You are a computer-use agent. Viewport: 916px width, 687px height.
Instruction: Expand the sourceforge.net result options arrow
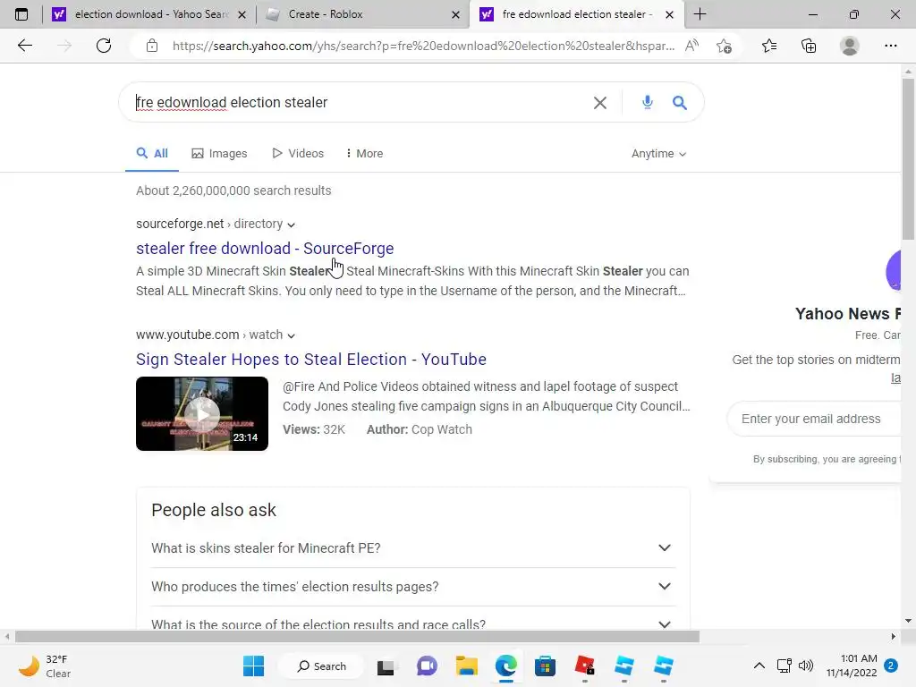click(292, 225)
